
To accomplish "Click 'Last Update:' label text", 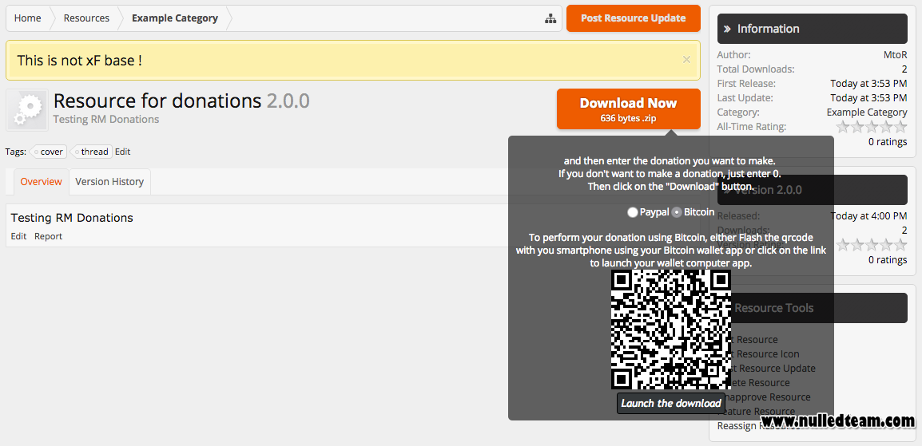I will coord(745,98).
